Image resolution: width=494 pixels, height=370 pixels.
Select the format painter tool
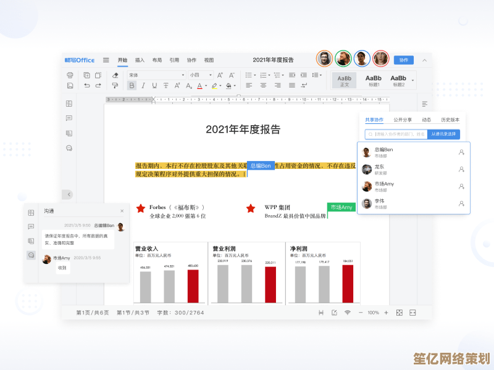[x=115, y=86]
